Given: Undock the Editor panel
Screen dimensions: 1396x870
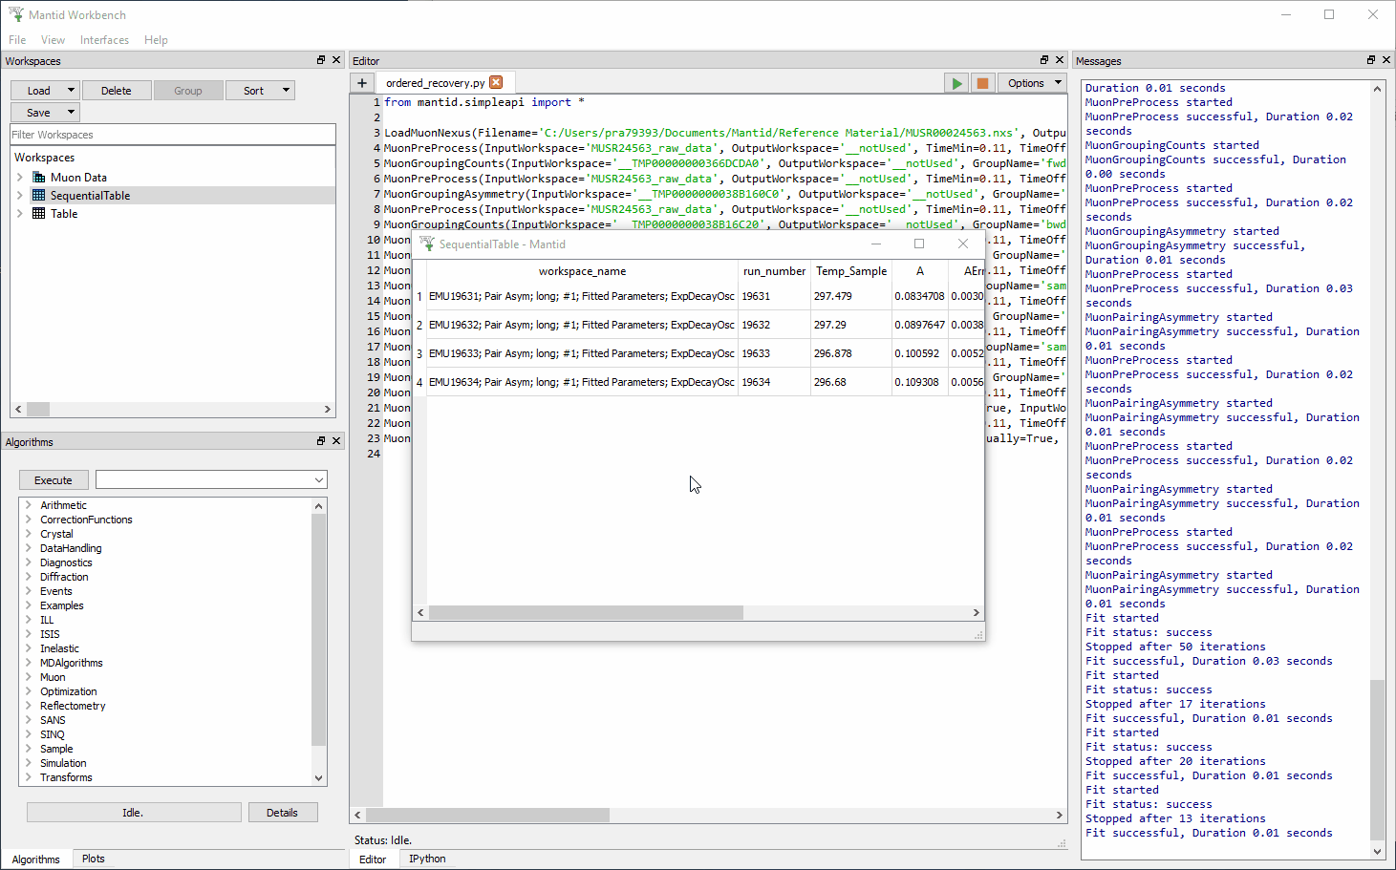Looking at the screenshot, I should coord(1043,59).
